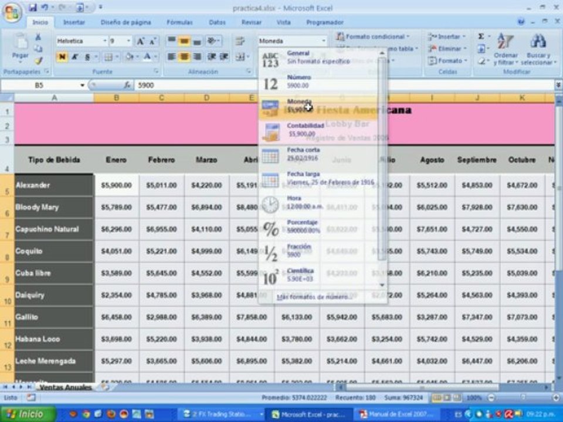Image resolution: width=563 pixels, height=422 pixels.
Task: Choose General format from the list
Action: [x=318, y=58]
